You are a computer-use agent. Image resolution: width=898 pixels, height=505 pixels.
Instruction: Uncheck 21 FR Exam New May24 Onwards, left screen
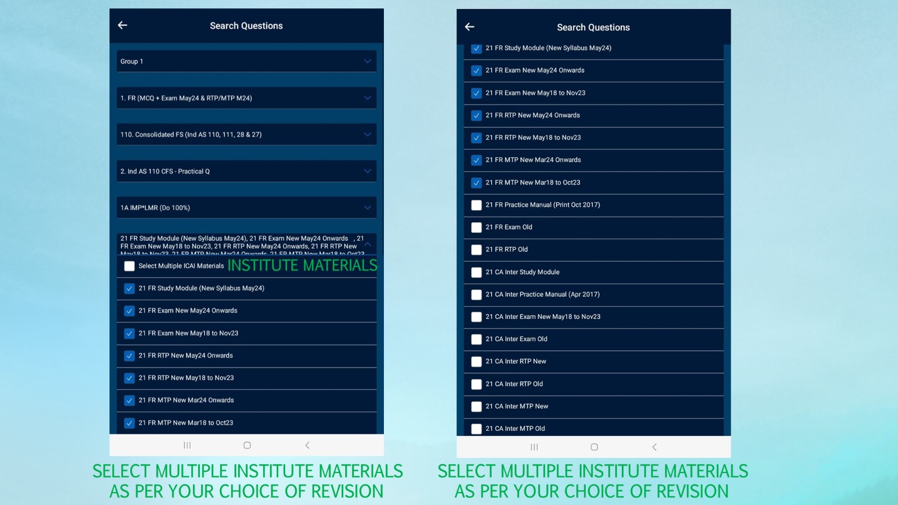coord(129,311)
